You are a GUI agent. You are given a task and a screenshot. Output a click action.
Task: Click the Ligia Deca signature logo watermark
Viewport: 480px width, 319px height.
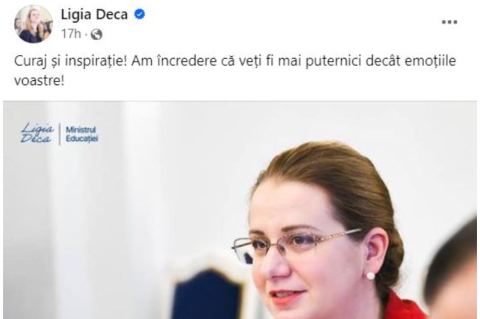pyautogui.click(x=37, y=133)
